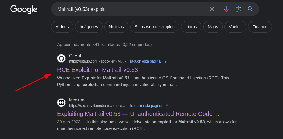This screenshot has height=139, width=283.
Task: Select the Vuelos filter tab
Action: (235, 27)
